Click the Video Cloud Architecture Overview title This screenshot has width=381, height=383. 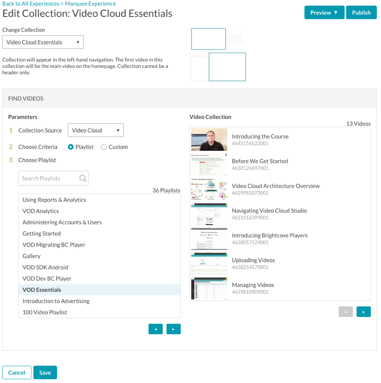(x=276, y=186)
